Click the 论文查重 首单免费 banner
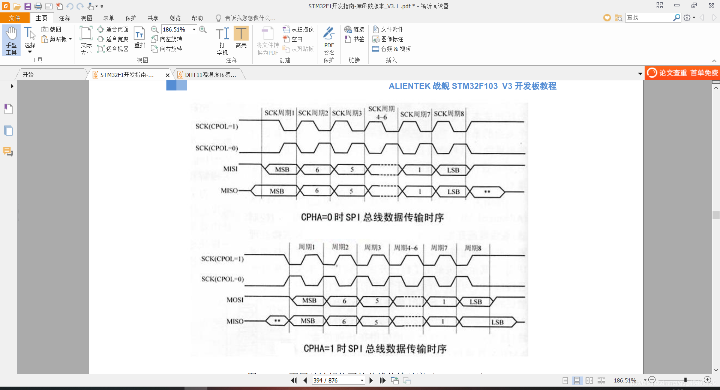 [682, 73]
